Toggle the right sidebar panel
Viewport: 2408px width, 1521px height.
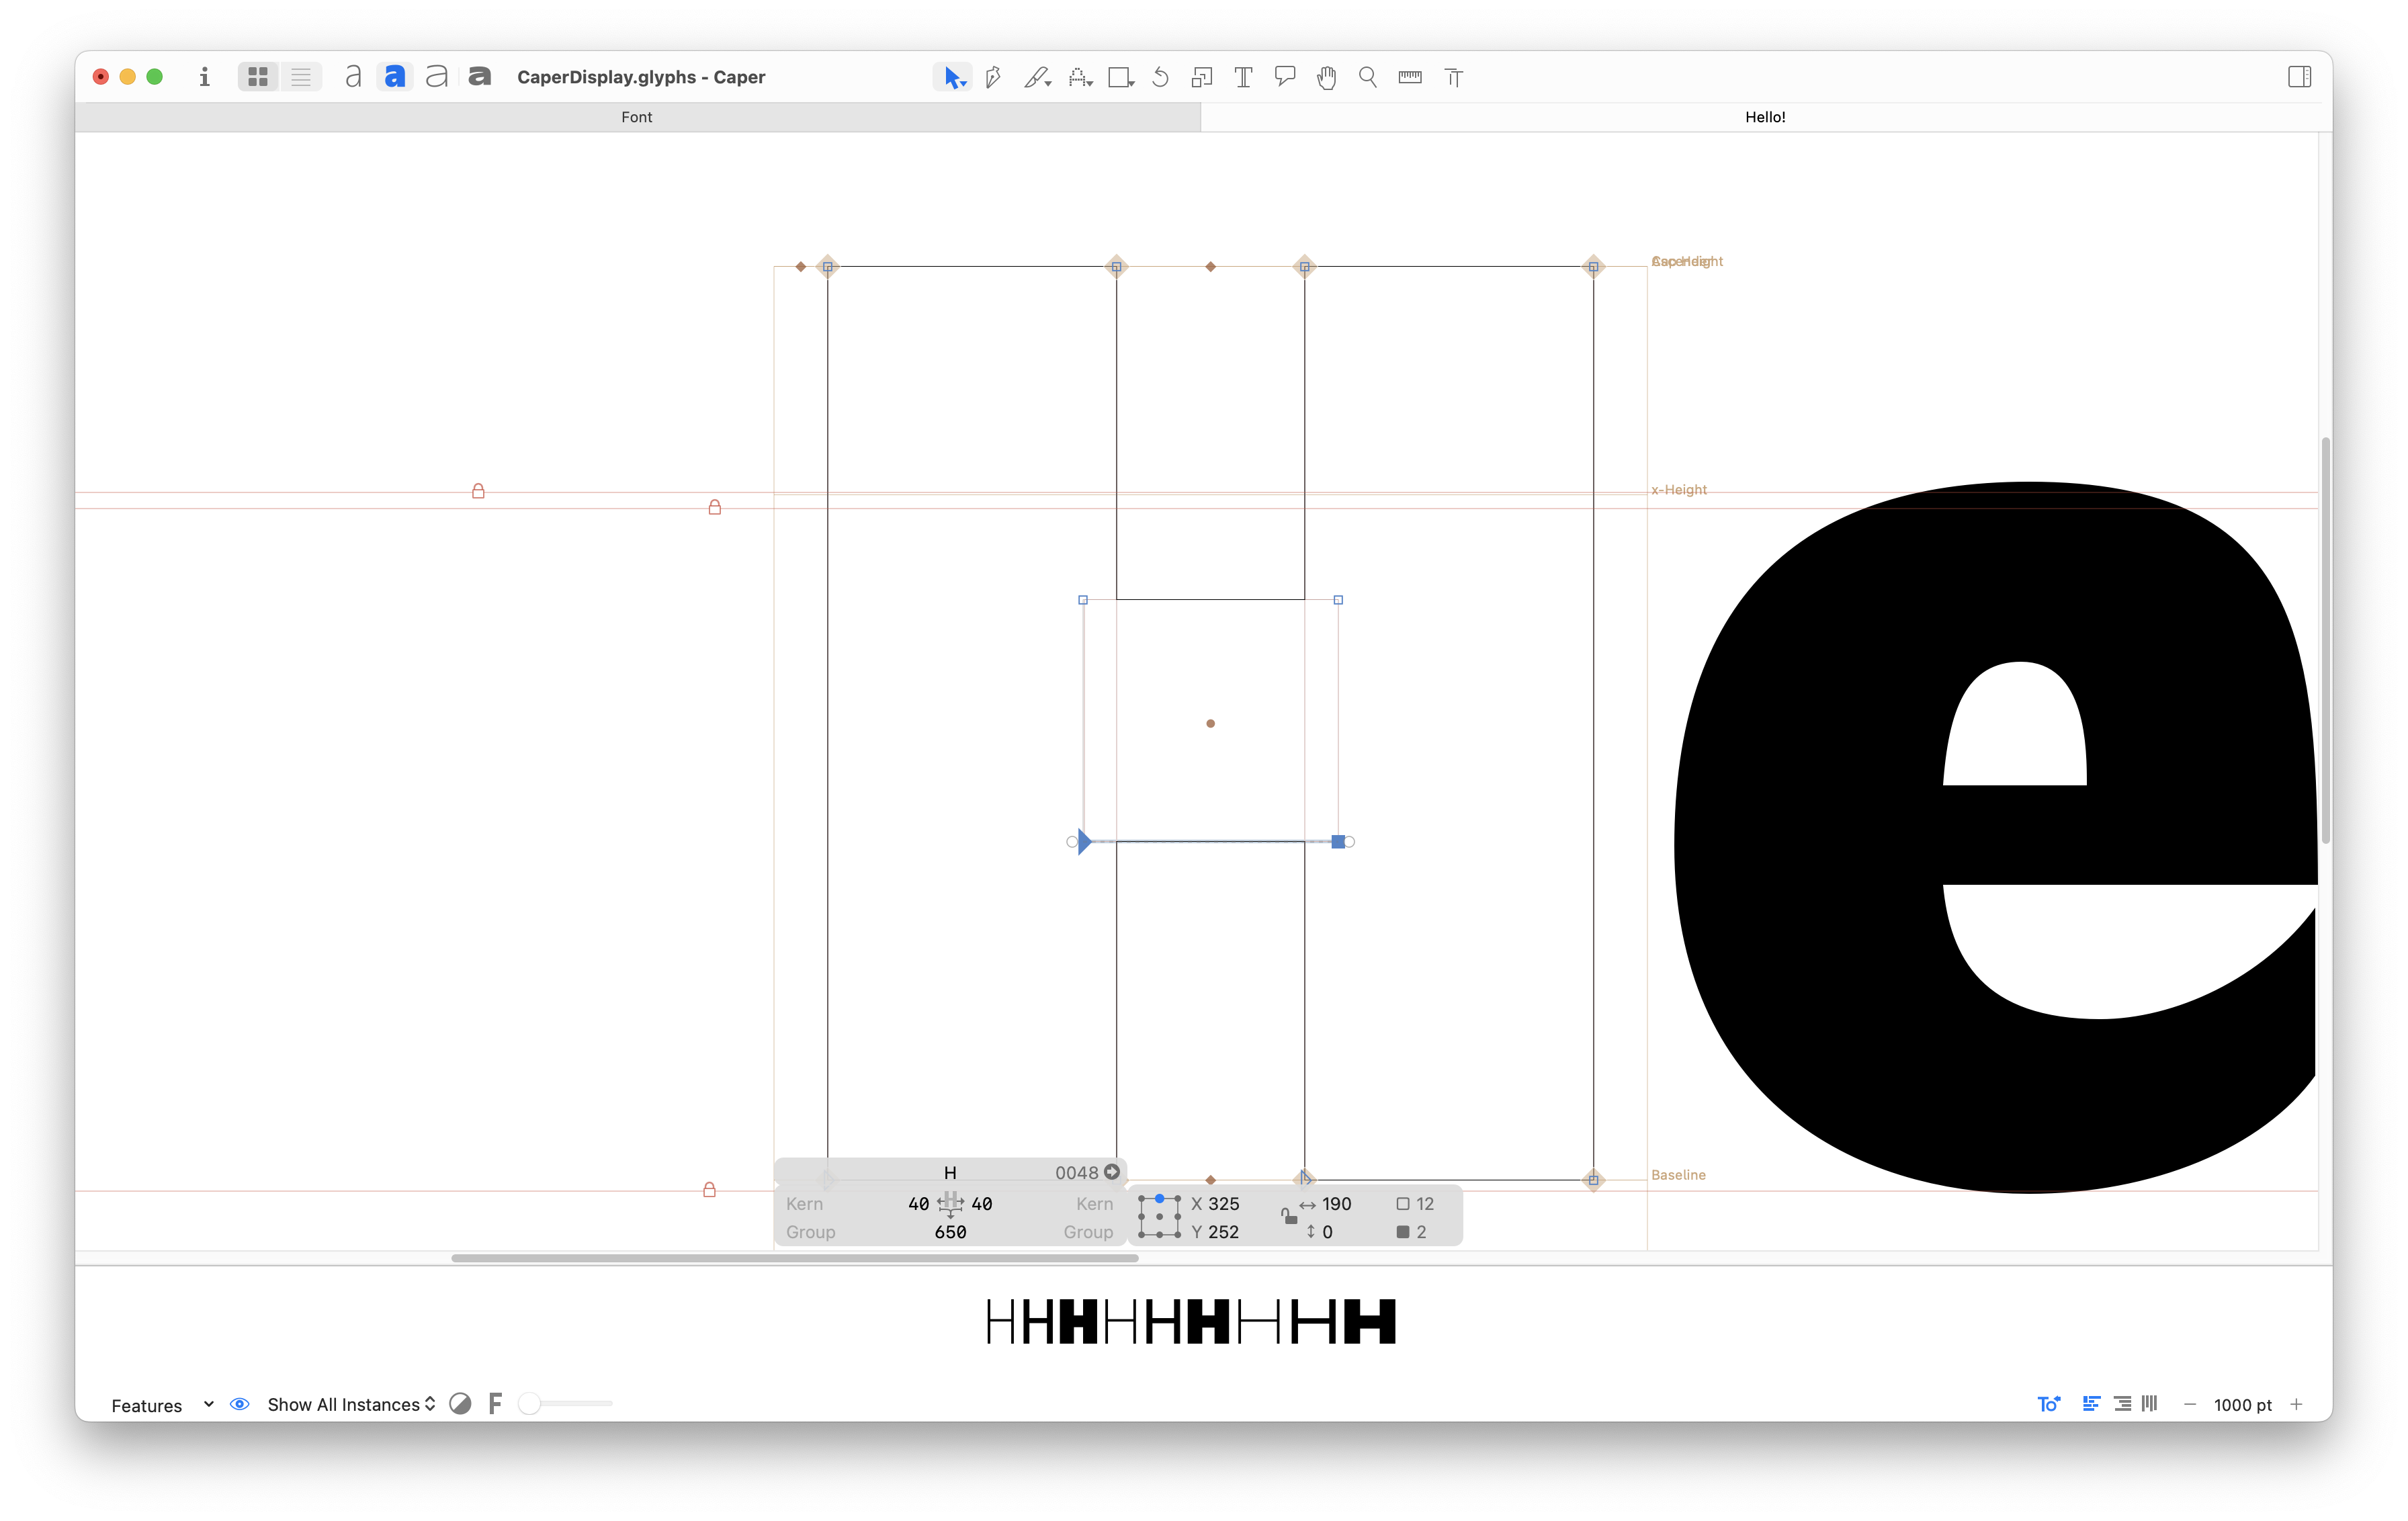coord(2299,77)
